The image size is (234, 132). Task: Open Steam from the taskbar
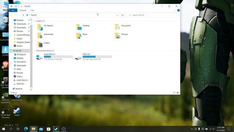[x=56, y=129]
